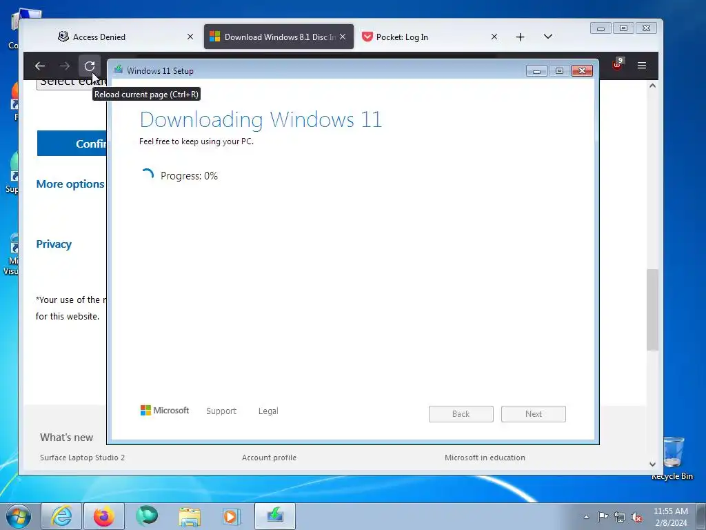Select Windows 11 Setup taskbar icon

275,516
